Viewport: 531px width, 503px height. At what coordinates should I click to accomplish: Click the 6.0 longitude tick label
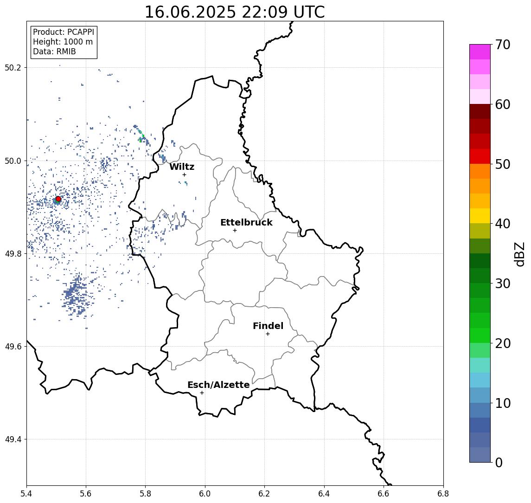click(x=205, y=494)
